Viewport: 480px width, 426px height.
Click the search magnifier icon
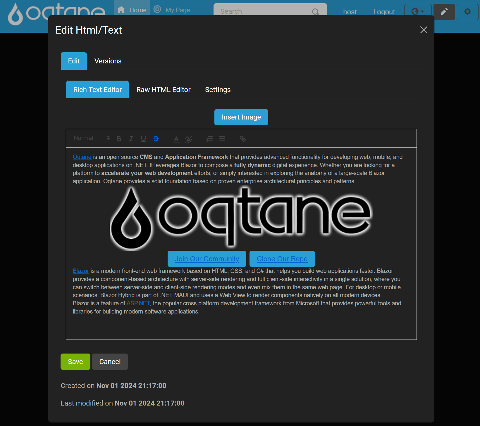point(316,12)
